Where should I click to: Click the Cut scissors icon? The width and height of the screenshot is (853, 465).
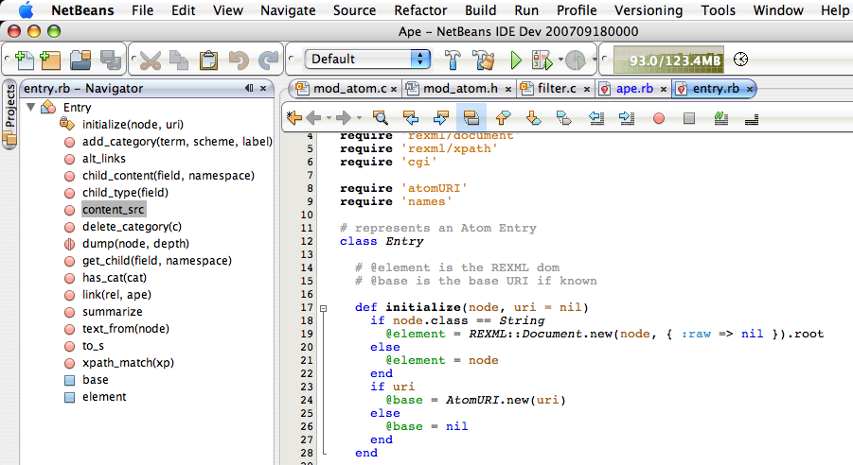coord(151,60)
